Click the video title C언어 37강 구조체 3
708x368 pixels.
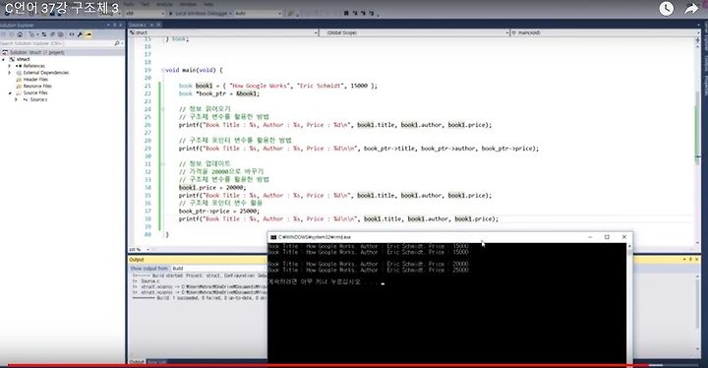62,8
